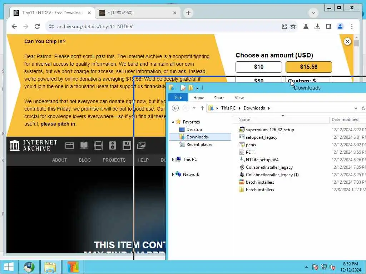366x274 pixels.
Task: Open File Explorer taskbar icon
Action: [50, 267]
